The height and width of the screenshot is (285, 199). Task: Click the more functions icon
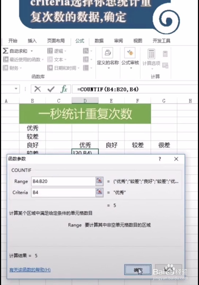click(x=86, y=68)
